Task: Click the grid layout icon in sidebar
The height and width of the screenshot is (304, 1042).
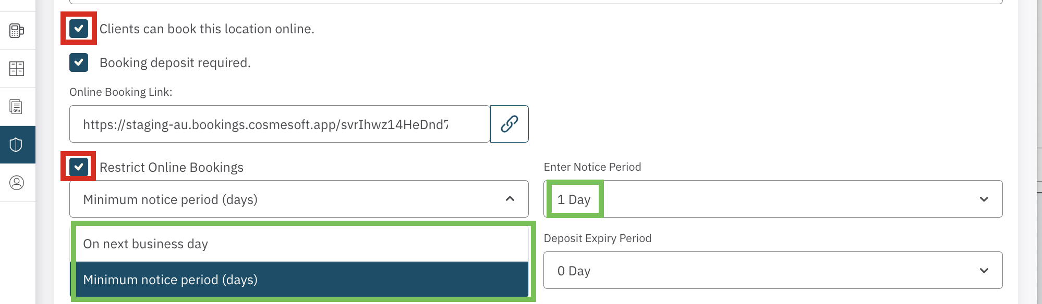Action: [x=17, y=69]
